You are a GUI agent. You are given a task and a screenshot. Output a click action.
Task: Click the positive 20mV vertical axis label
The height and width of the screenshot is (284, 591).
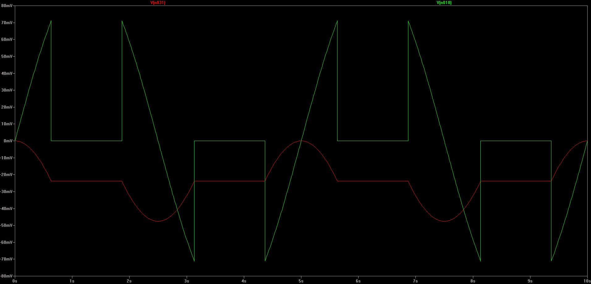[7, 107]
